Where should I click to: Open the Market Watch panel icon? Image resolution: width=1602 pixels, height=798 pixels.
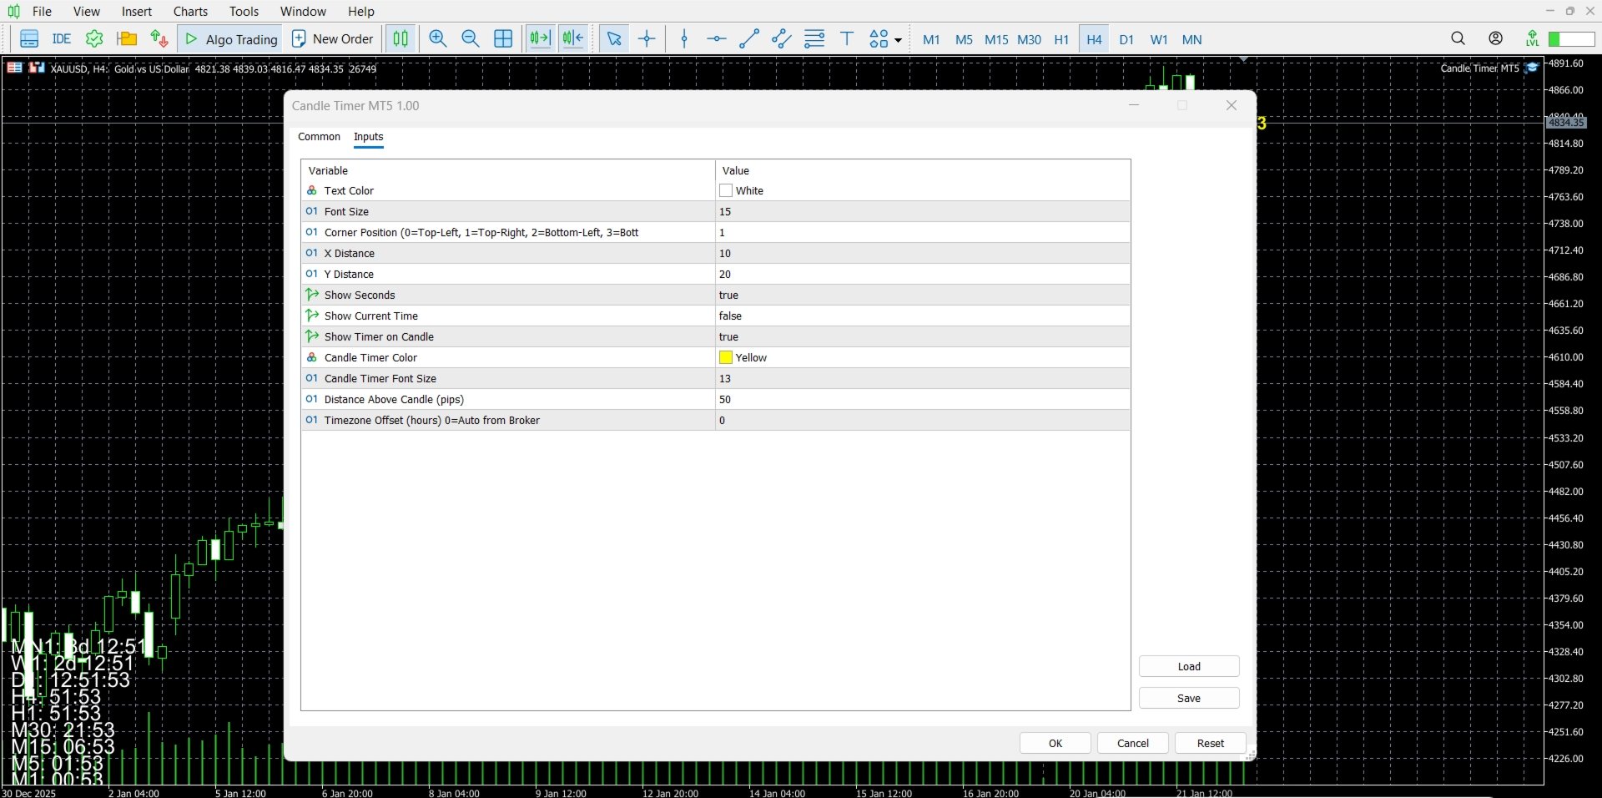click(x=29, y=39)
